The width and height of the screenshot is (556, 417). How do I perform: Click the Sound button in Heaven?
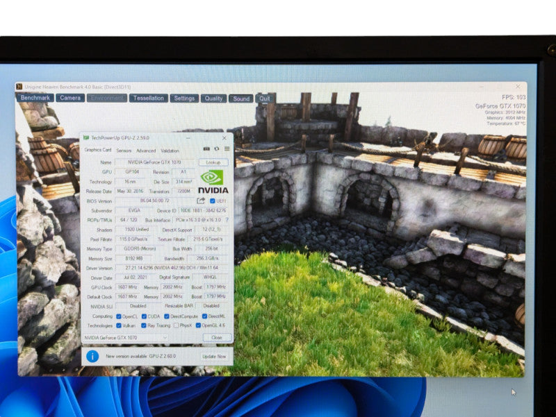(241, 99)
